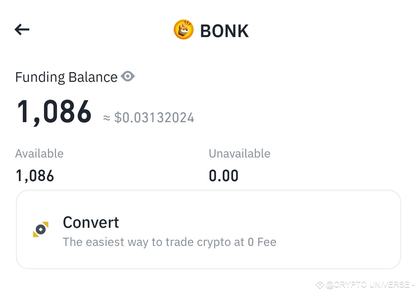Click the Unavailable amount 0.00
417x292 pixels.
(224, 175)
